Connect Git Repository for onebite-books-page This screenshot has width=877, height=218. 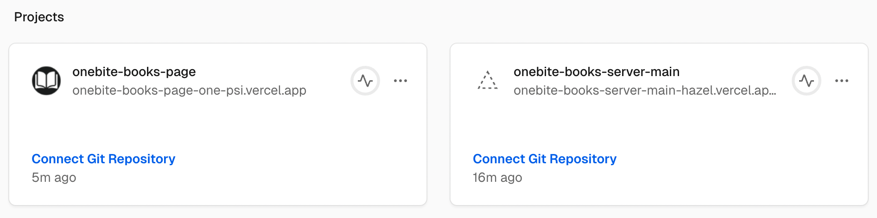(103, 159)
